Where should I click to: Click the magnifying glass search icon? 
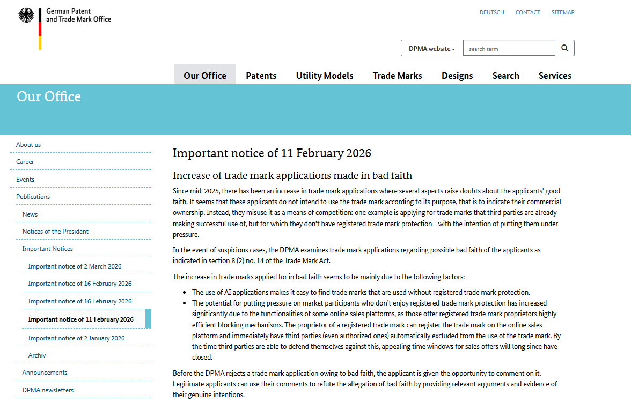pos(564,48)
